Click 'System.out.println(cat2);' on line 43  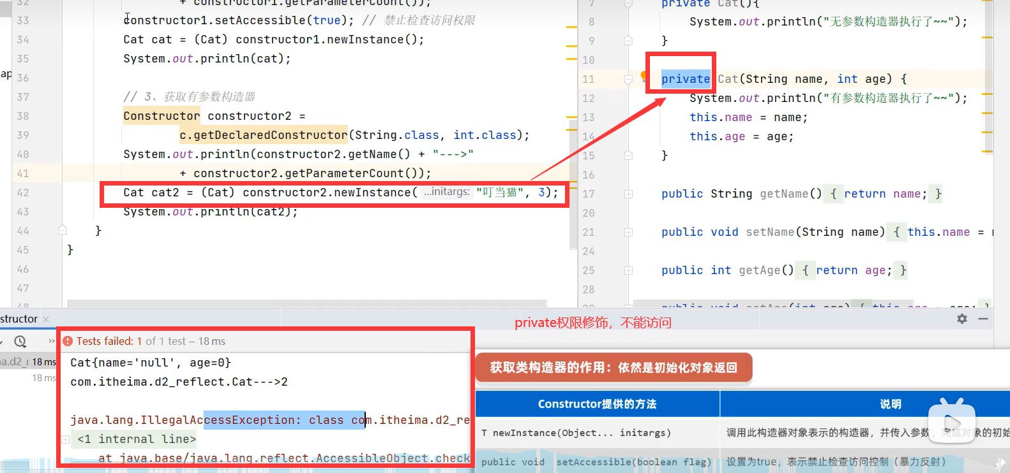coord(211,212)
